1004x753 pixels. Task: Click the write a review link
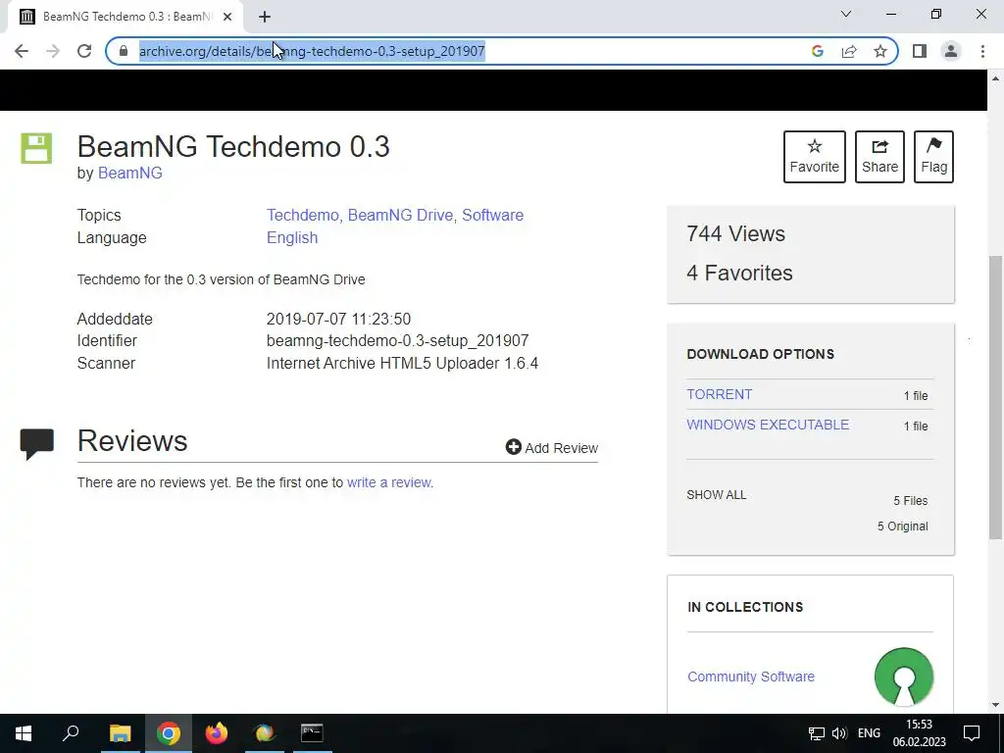pyautogui.click(x=388, y=482)
